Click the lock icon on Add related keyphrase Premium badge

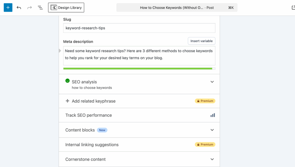(198, 101)
